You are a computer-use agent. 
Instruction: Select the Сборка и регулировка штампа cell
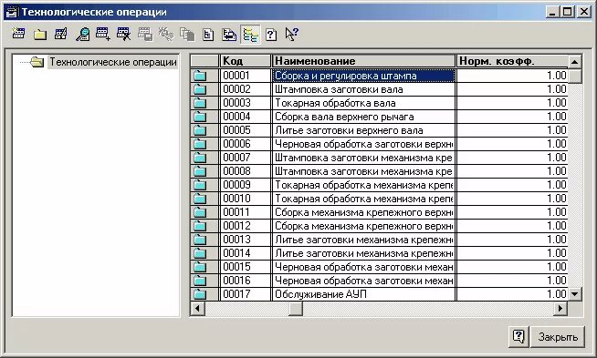point(363,76)
